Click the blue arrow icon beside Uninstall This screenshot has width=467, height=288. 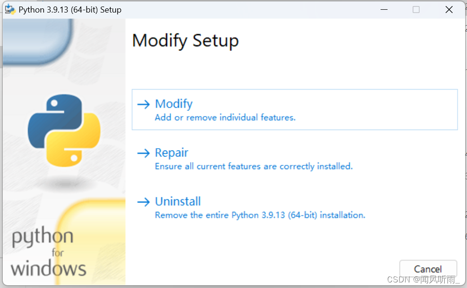click(144, 202)
